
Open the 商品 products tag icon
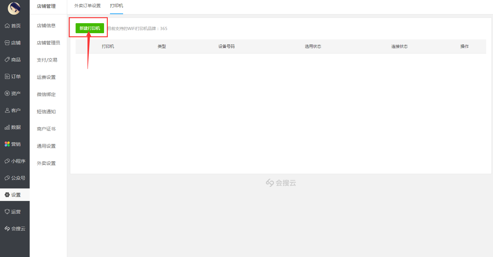[7, 59]
